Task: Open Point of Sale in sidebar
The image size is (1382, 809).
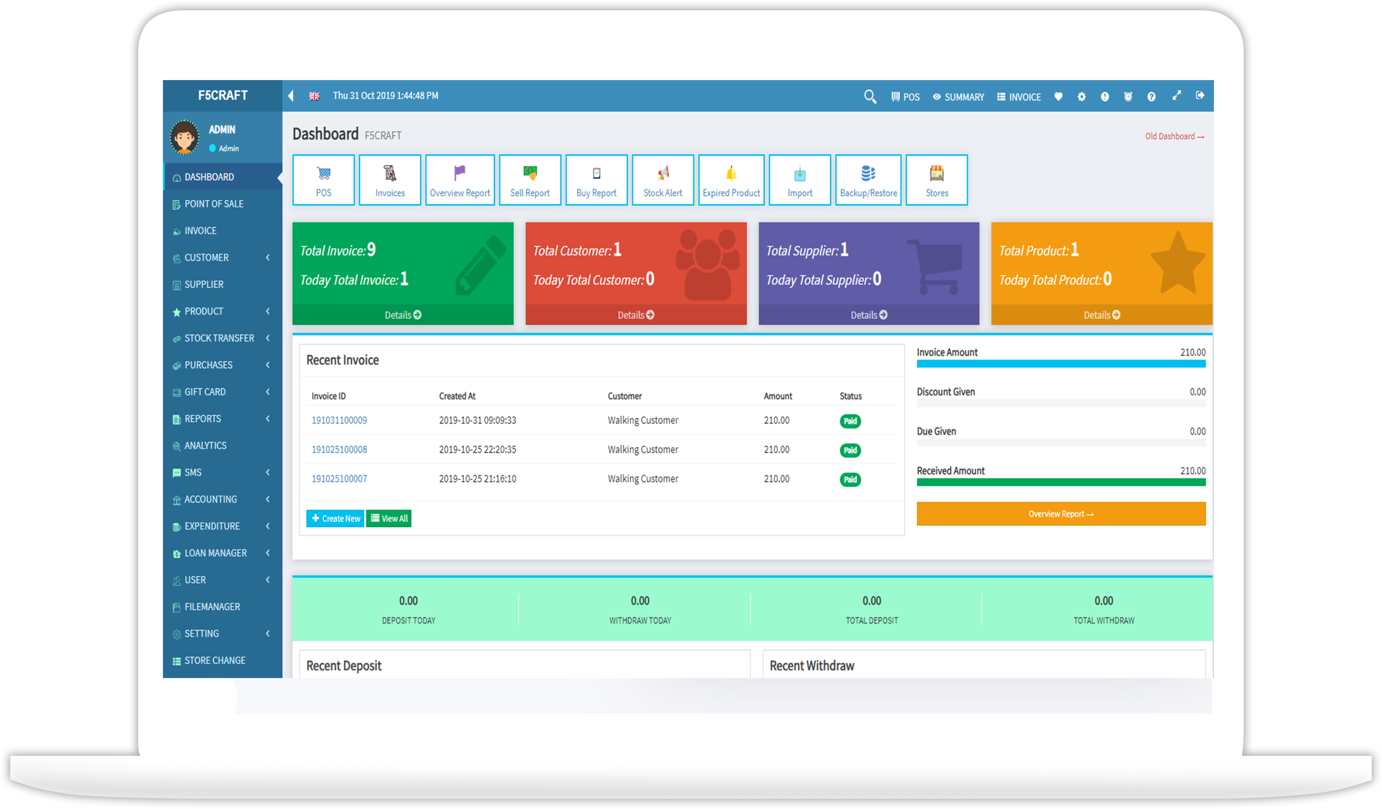Action: coord(222,204)
